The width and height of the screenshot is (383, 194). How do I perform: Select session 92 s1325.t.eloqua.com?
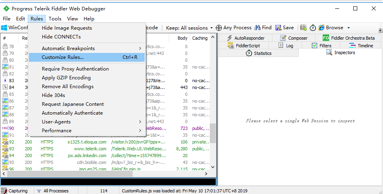(106, 142)
